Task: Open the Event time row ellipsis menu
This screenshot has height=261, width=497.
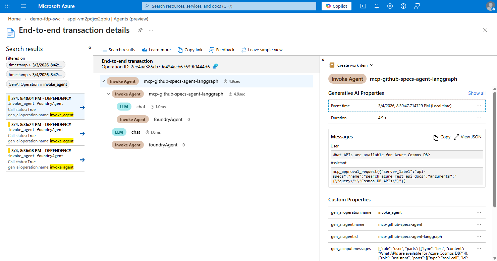Action: click(479, 106)
